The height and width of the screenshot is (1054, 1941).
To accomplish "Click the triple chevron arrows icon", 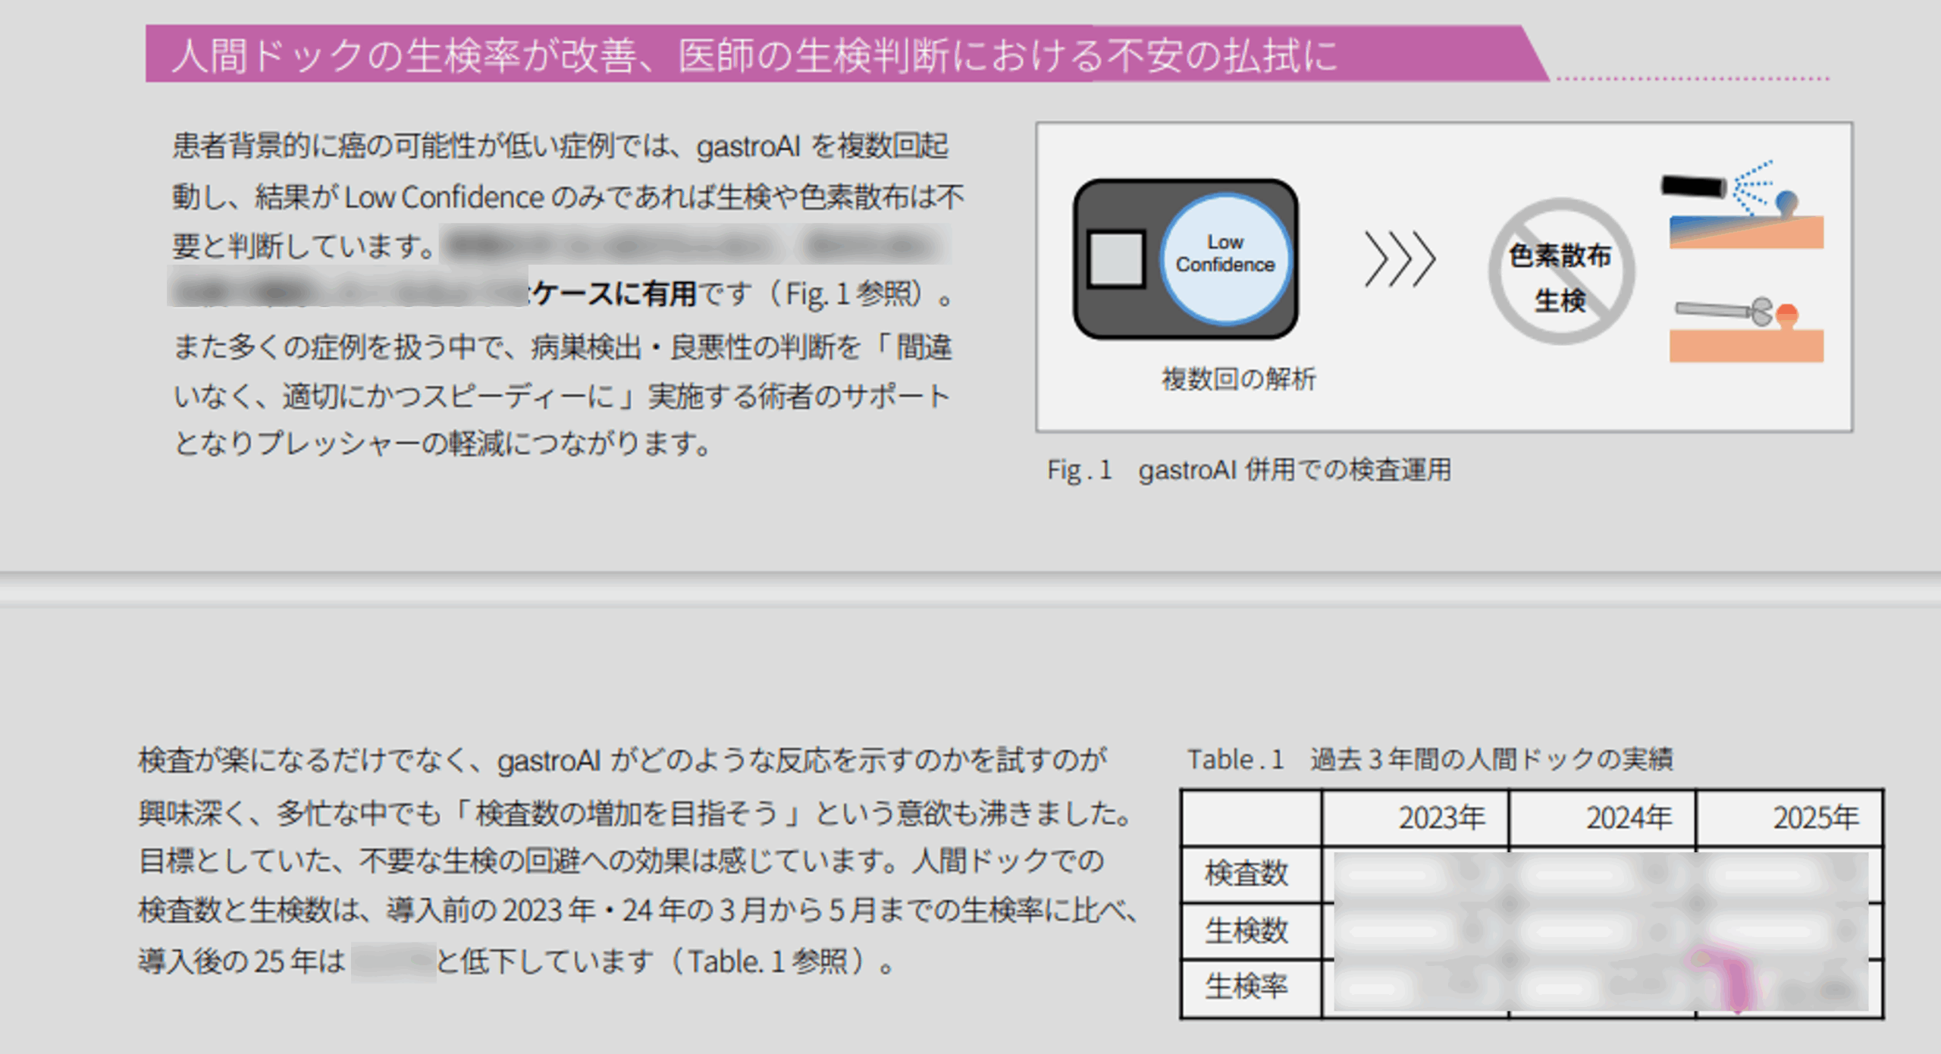I will [1400, 259].
